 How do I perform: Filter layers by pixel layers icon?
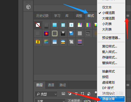[x=63, y=94]
